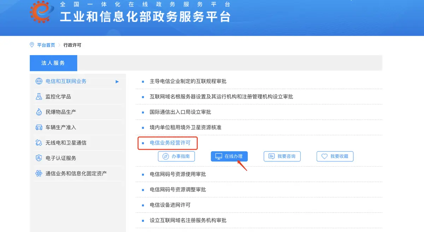Open 互联网域名根服务器设置及其运行机构 审批 item
424x232 pixels.
(221, 96)
